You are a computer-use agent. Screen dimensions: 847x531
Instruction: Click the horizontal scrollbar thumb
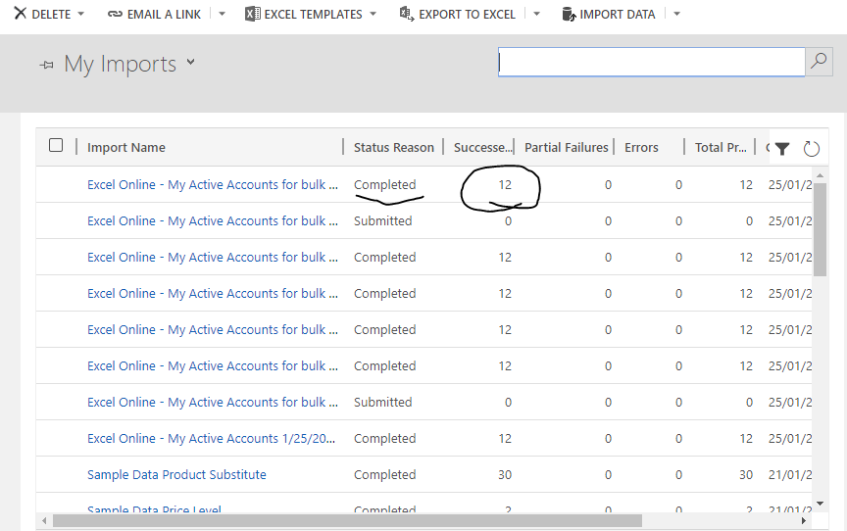[x=347, y=521]
